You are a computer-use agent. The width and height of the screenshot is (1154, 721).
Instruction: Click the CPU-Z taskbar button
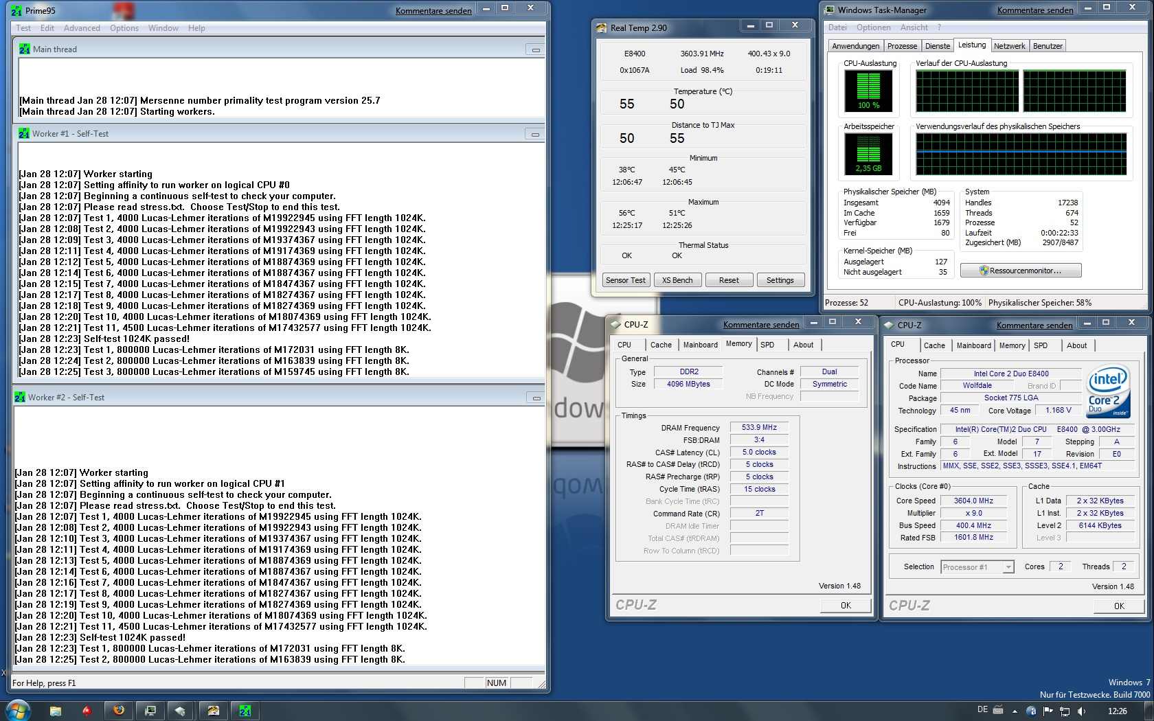point(181,711)
